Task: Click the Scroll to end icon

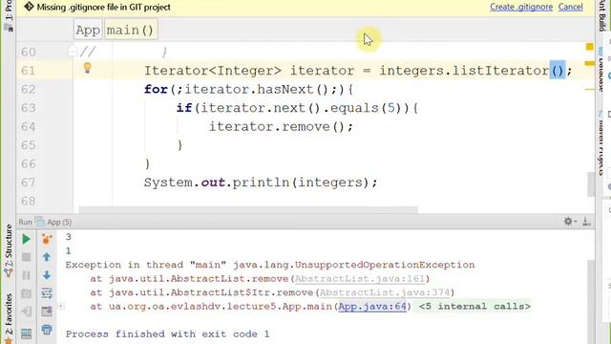Action: [47, 312]
